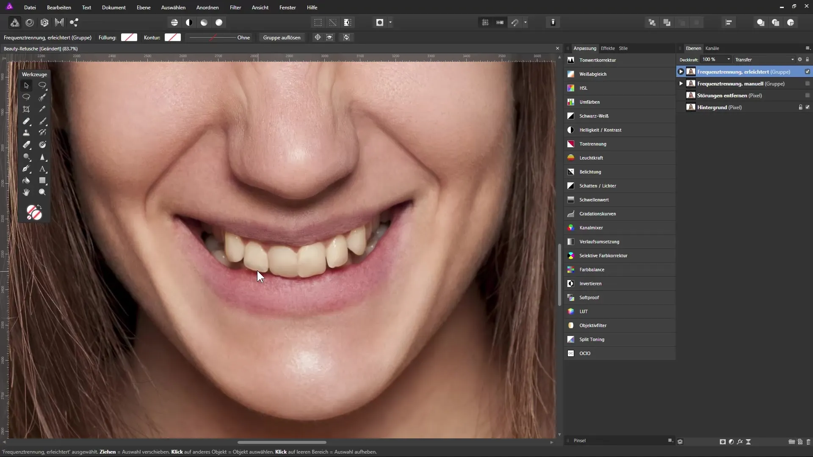Click the alignment options icon

(729, 22)
